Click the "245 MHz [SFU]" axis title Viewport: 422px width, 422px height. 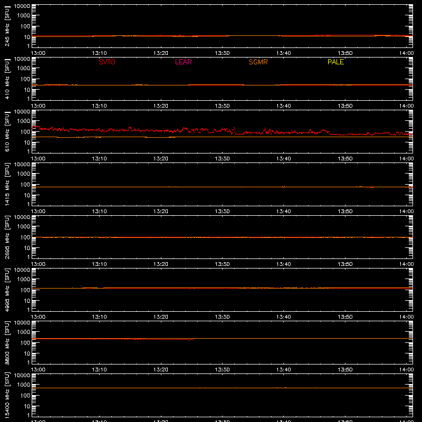click(x=7, y=26)
